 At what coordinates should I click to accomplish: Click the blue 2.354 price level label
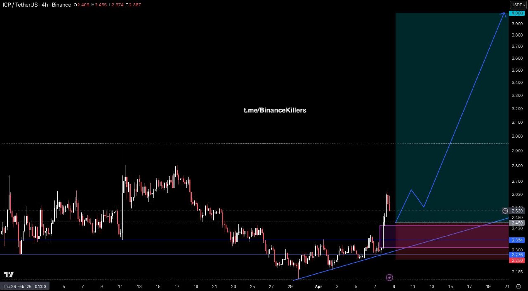(517, 240)
